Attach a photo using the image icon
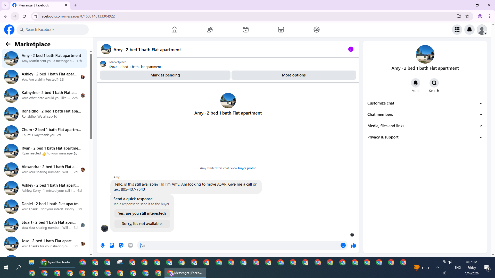Image resolution: width=495 pixels, height=278 pixels. click(x=112, y=245)
